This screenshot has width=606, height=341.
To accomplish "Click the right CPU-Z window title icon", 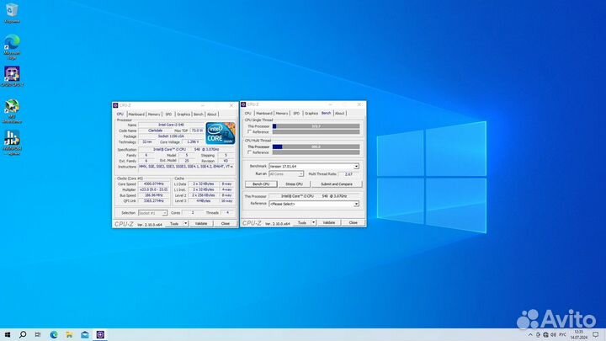I will tap(243, 104).
